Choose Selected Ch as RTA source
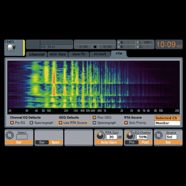This screenshot has width=186, height=186. coord(167,118)
